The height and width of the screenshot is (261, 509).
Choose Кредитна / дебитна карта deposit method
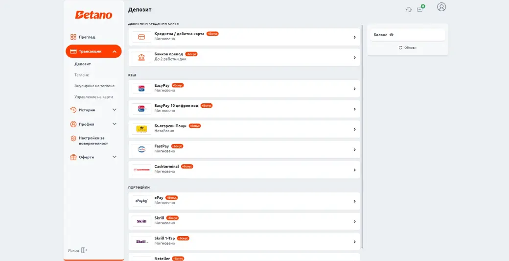click(x=244, y=37)
